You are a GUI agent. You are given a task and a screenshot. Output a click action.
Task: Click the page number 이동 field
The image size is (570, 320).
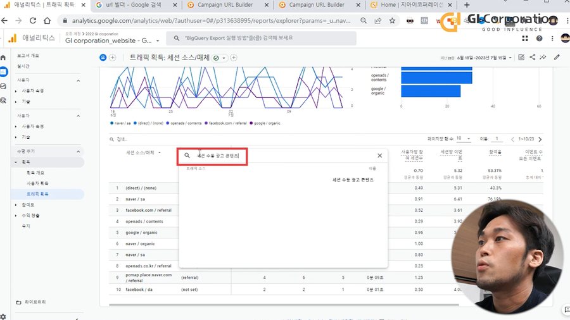[x=497, y=139]
